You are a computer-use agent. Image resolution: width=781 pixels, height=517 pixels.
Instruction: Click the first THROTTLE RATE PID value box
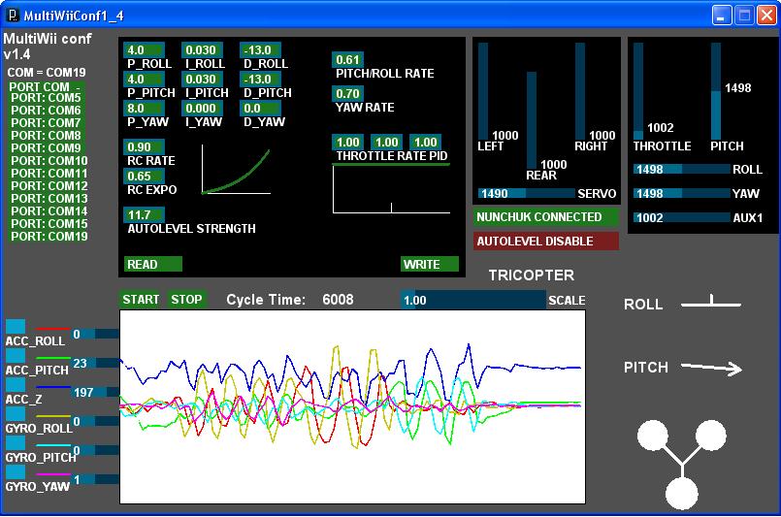347,142
